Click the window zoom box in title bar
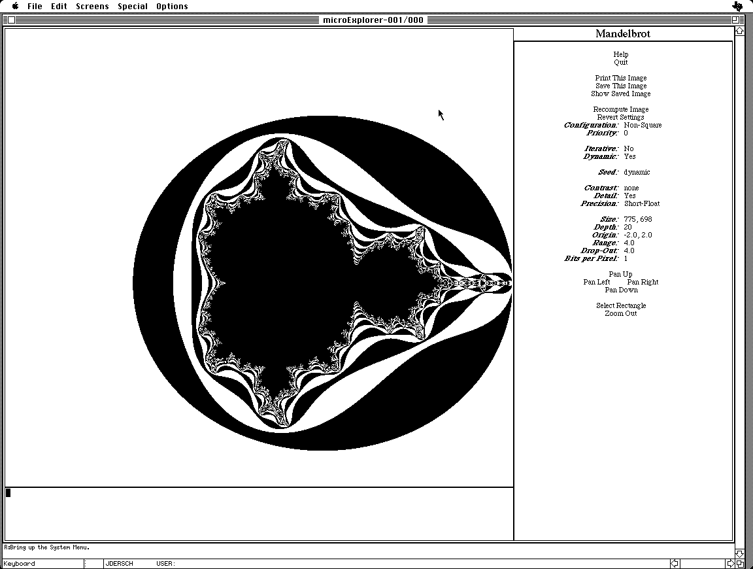This screenshot has height=569, width=753. [x=735, y=20]
